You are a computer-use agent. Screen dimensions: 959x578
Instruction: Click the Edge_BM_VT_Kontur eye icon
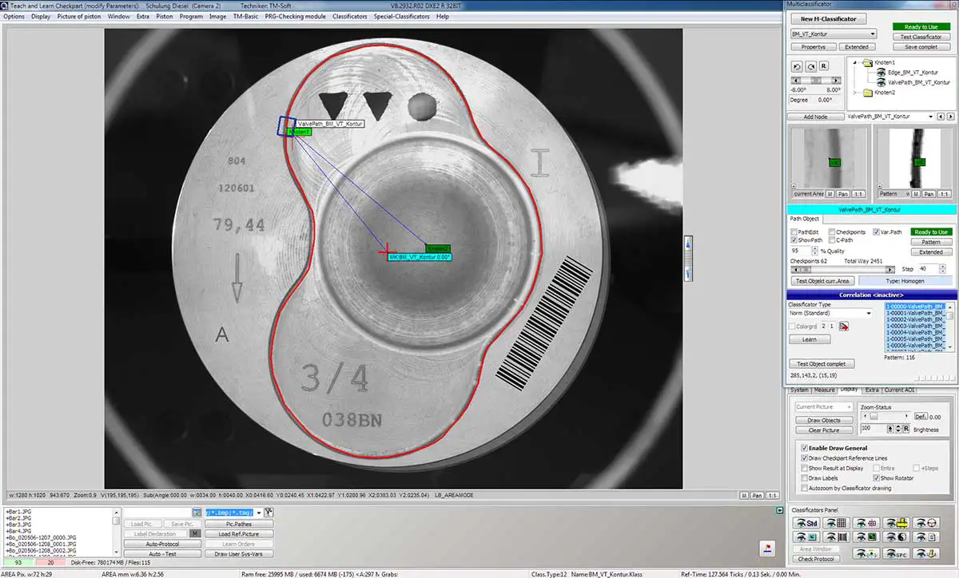[x=881, y=72]
